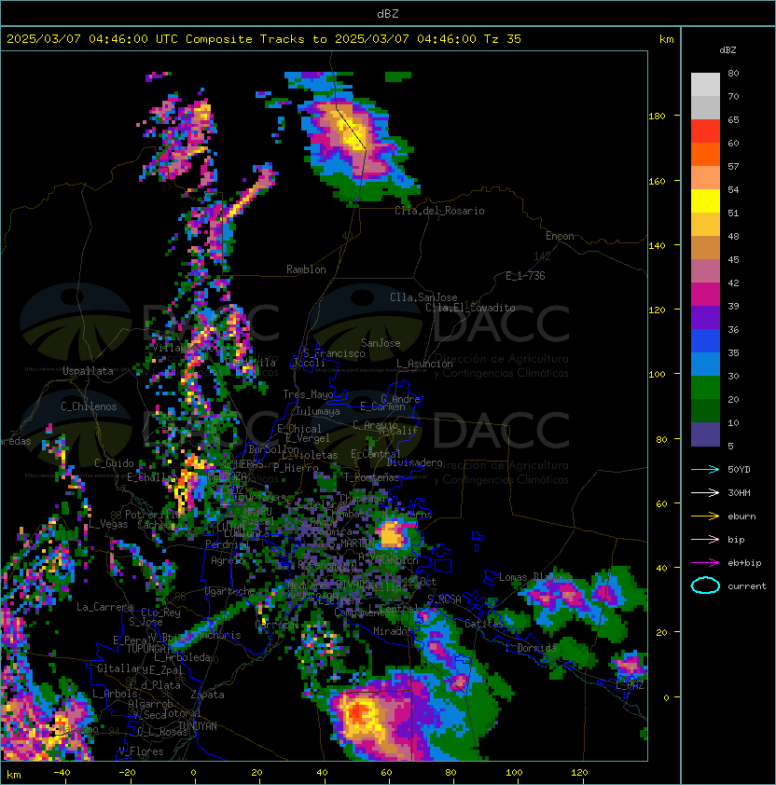This screenshot has width=776, height=785.
Task: Select the light grey 70-80 dBZ swatch
Action: point(705,84)
